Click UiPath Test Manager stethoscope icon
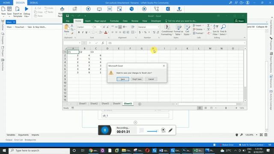The image size is (274, 154). [x=156, y=9]
